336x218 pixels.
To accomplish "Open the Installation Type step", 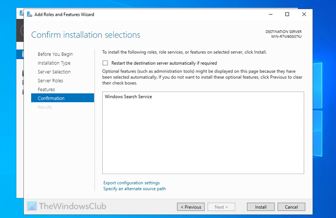I will 54,63.
